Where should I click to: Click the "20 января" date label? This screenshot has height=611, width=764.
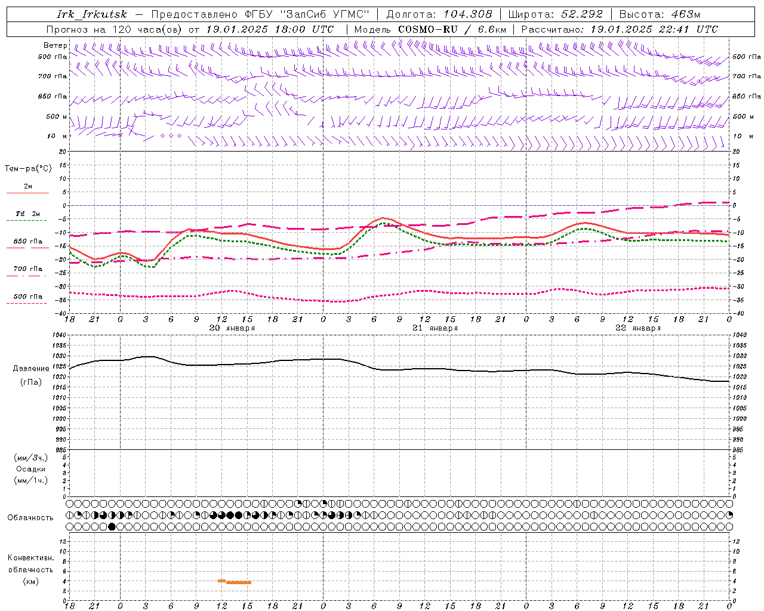[x=232, y=328]
